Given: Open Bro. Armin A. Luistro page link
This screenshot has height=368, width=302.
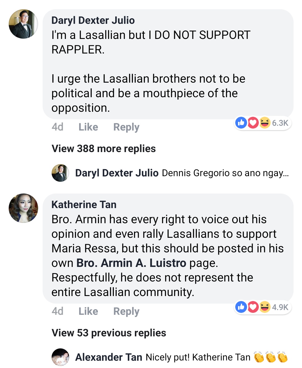Looking at the screenshot, I should click(x=131, y=263).
